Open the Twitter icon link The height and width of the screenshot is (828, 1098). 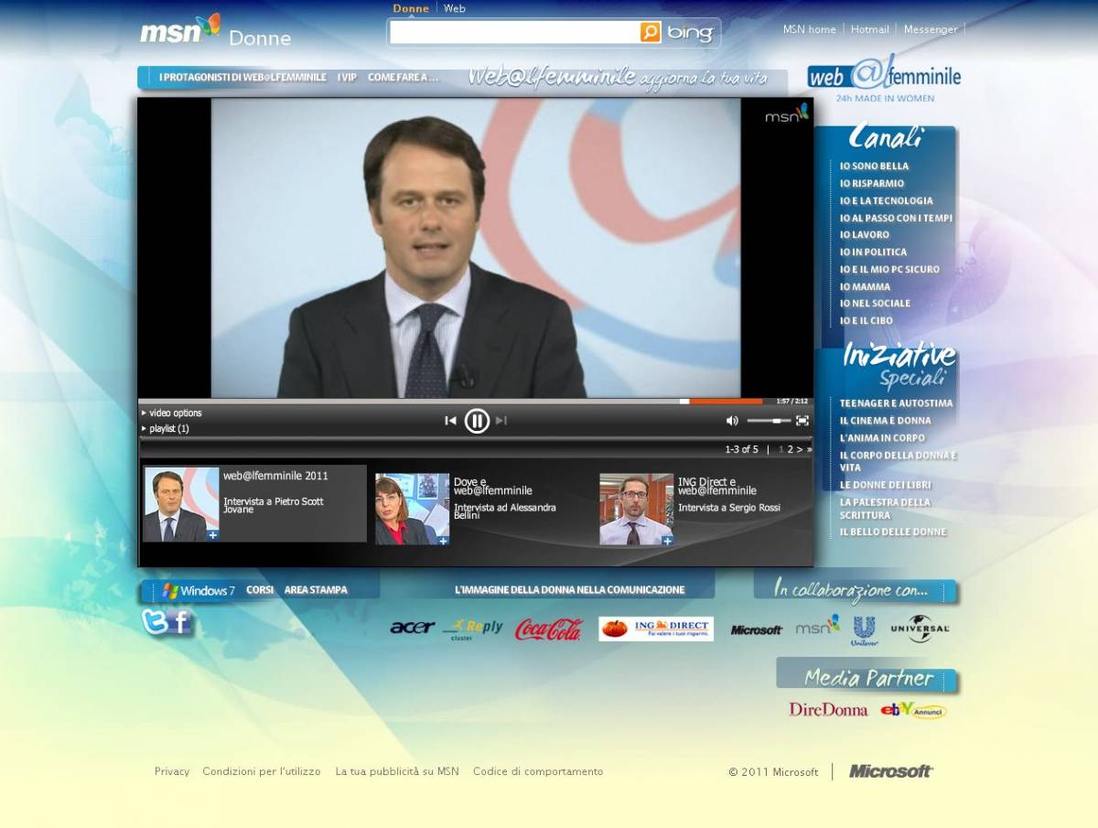pyautogui.click(x=155, y=622)
